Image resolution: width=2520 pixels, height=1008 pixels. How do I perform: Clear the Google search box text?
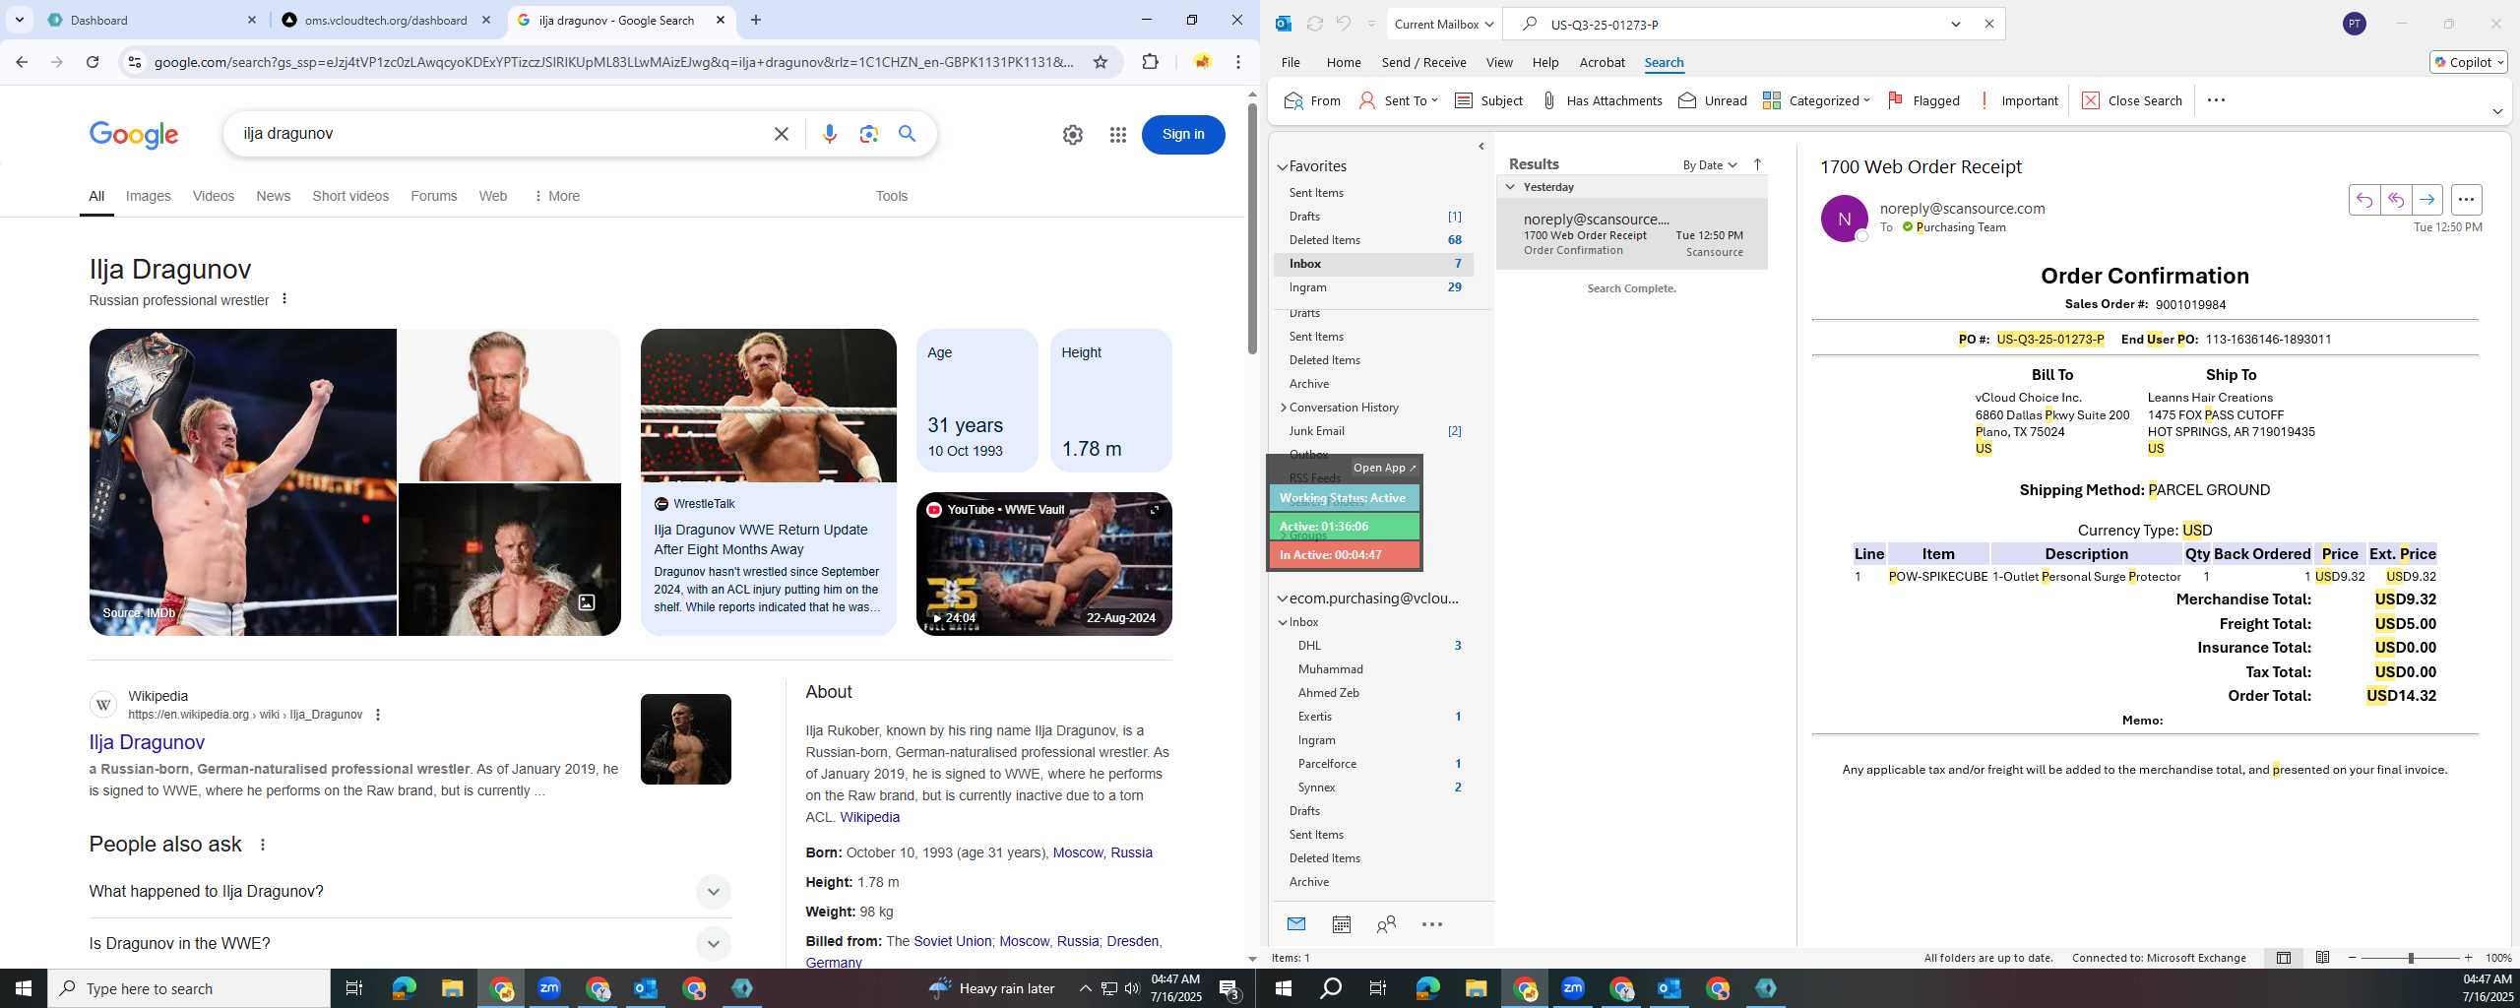point(782,134)
